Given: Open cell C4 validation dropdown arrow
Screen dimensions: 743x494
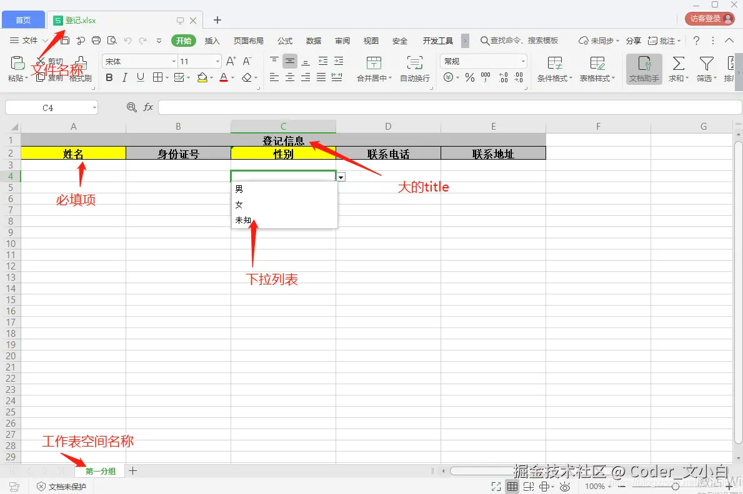Looking at the screenshot, I should coord(341,177).
